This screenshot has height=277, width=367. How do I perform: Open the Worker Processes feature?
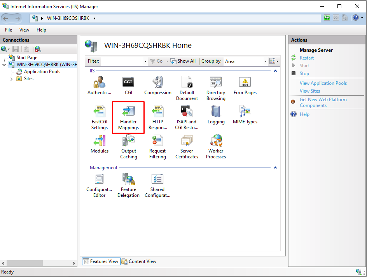click(x=216, y=147)
